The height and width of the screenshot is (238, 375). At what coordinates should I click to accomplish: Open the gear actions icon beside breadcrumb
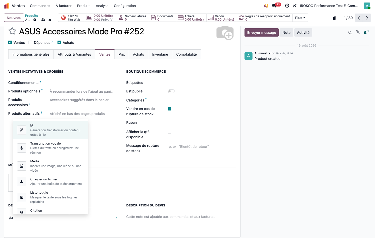[x=35, y=20]
